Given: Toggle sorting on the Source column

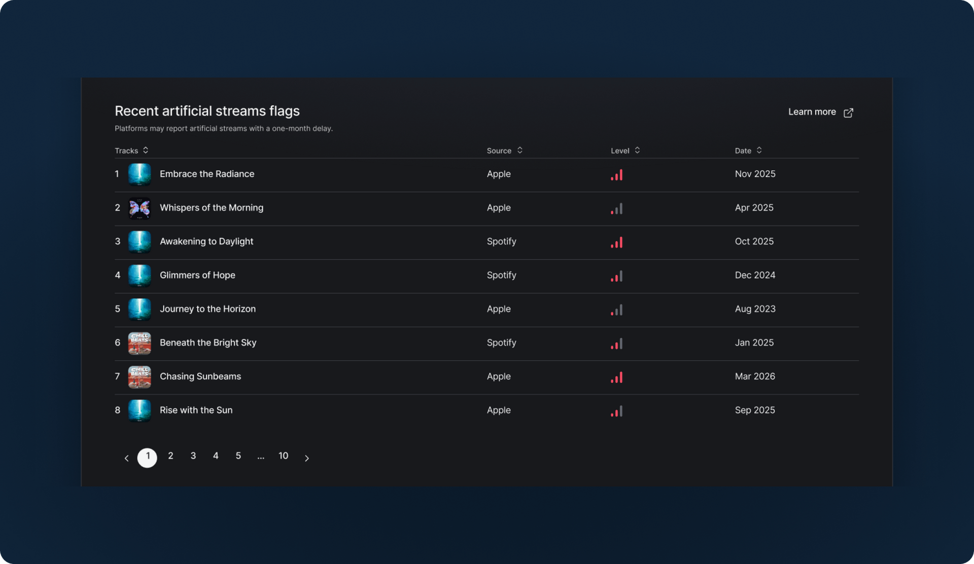Looking at the screenshot, I should pos(519,150).
